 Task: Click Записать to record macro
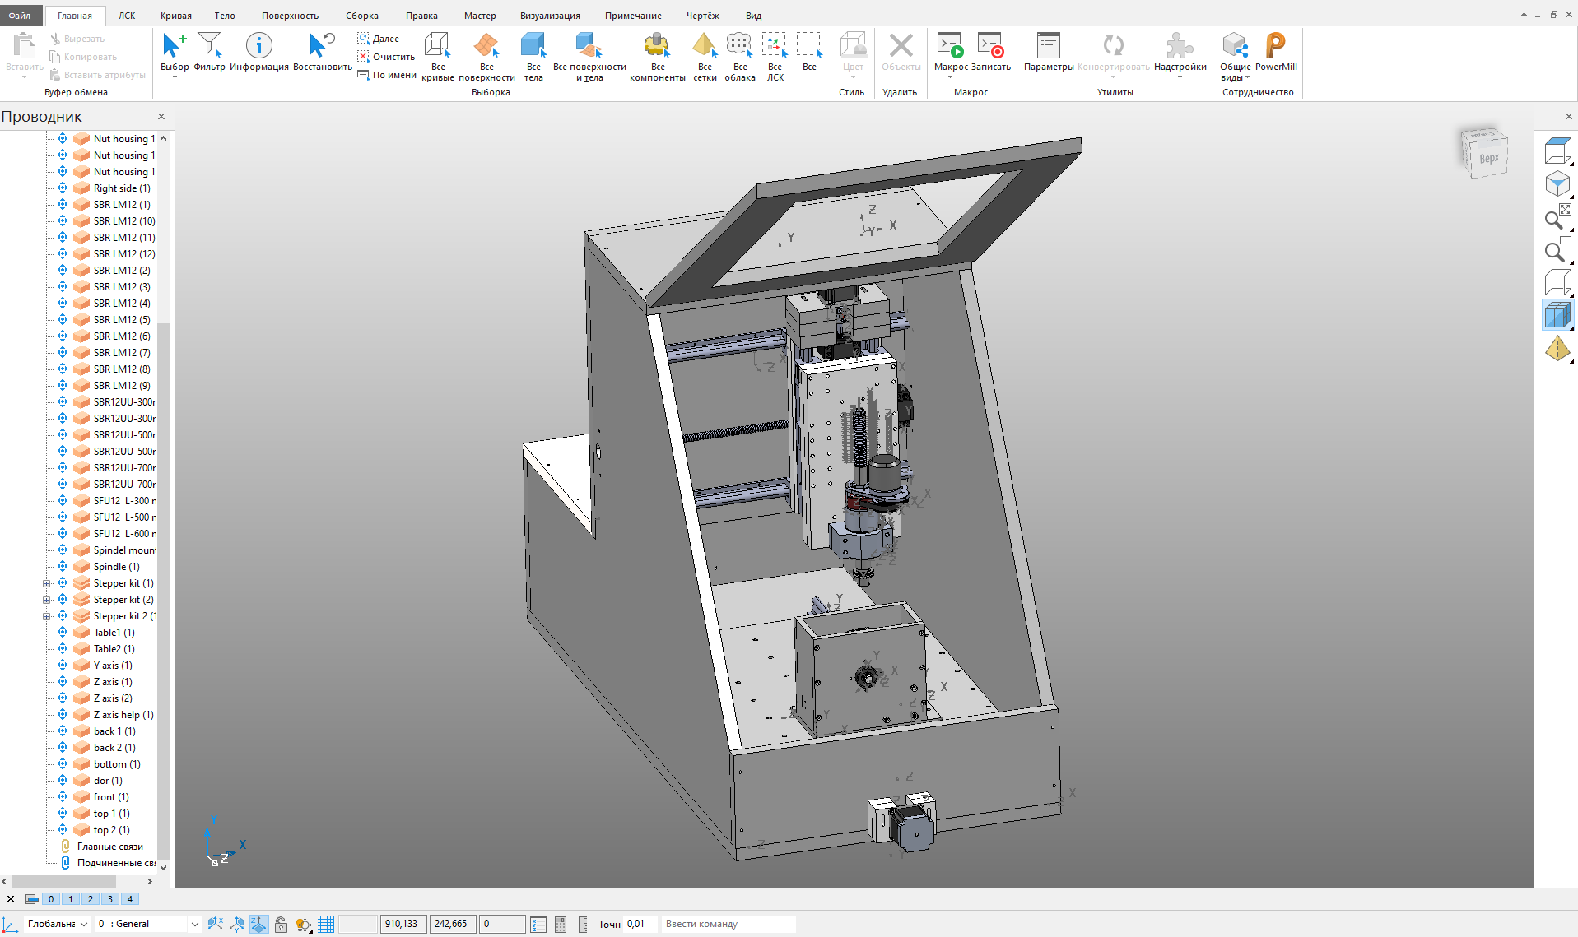(990, 52)
